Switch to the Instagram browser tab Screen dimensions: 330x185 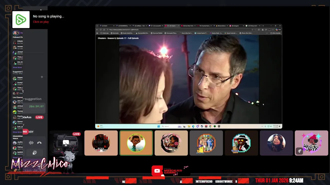click(236, 26)
